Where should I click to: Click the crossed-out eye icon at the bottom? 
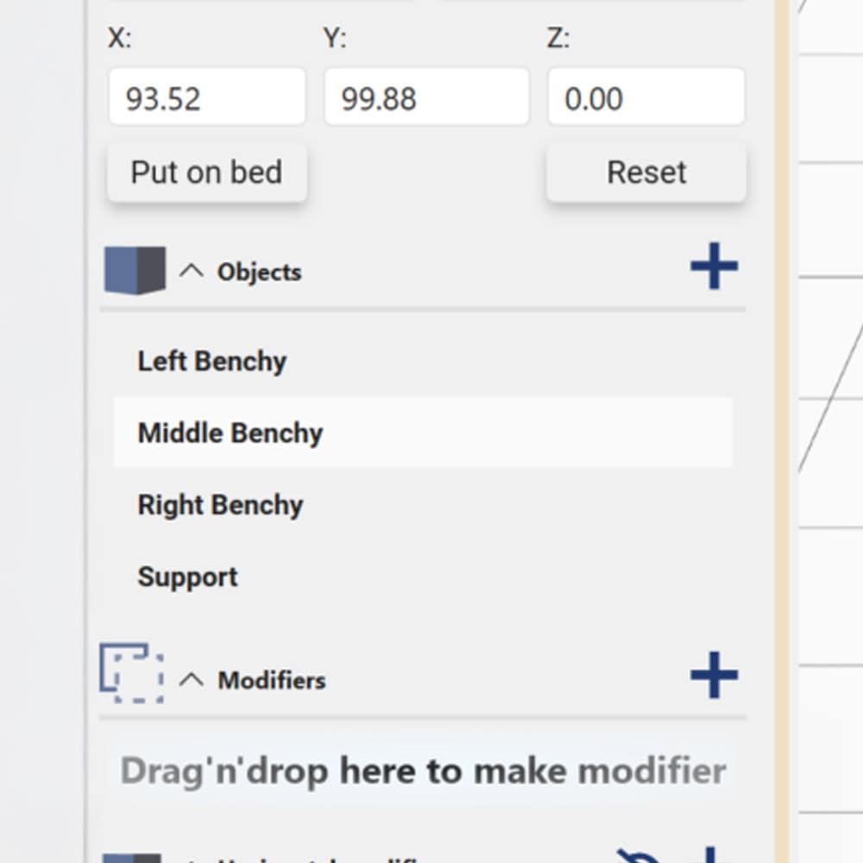pos(639,856)
